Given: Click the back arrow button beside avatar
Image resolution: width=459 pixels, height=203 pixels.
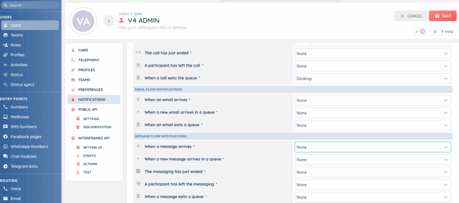Looking at the screenshot, I should (109, 21).
